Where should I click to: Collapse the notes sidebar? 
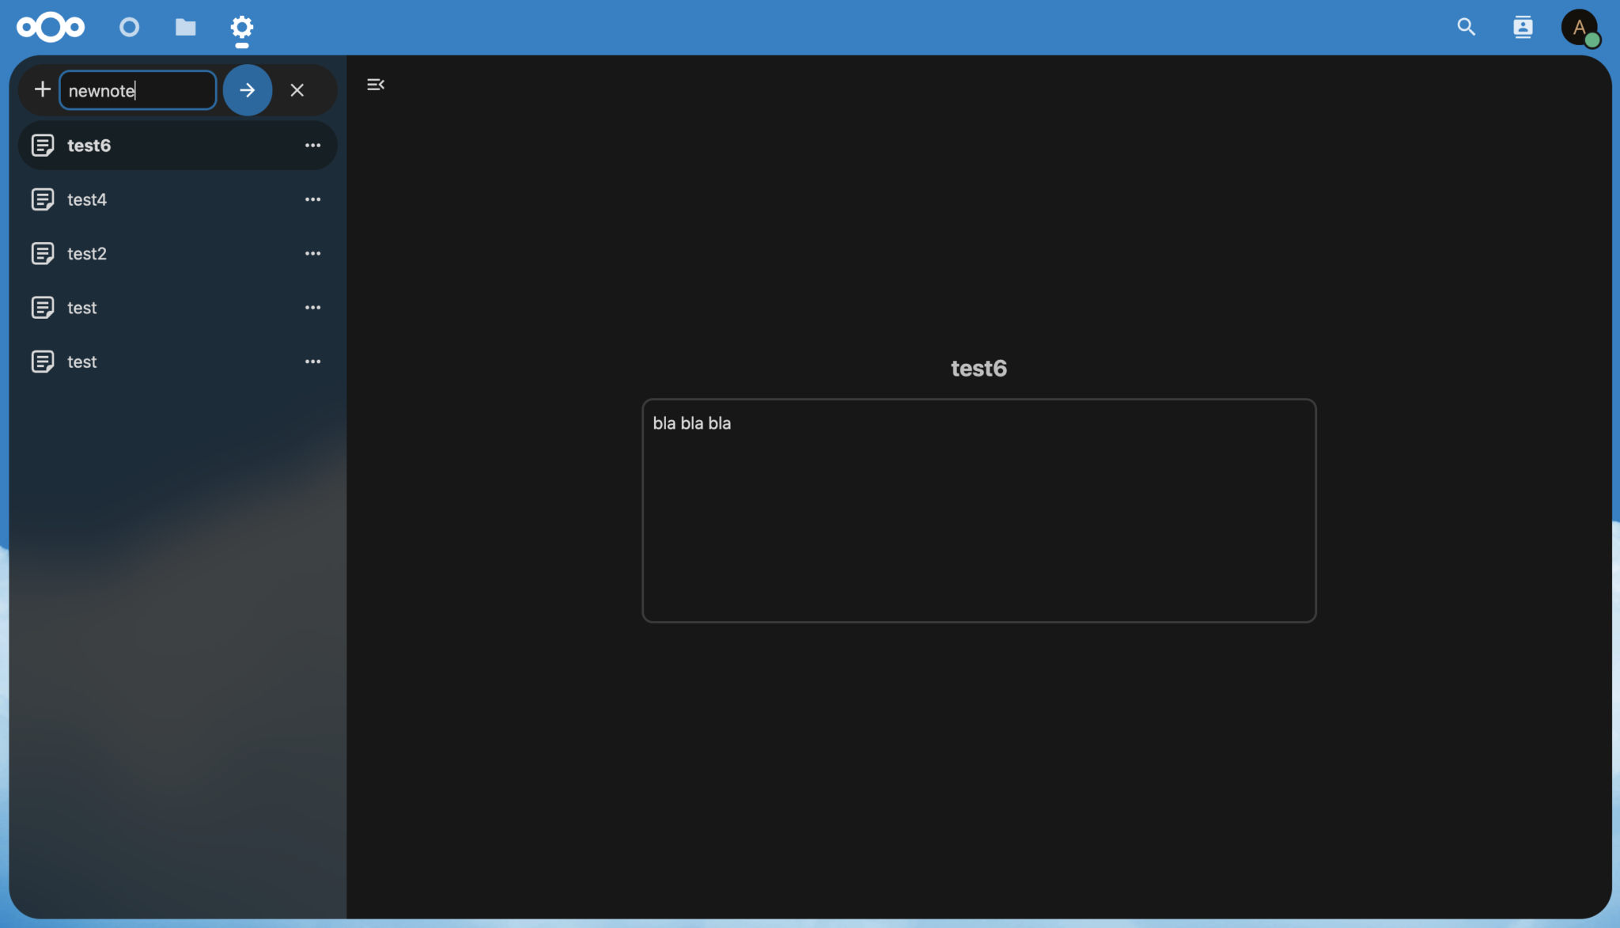pyautogui.click(x=375, y=84)
